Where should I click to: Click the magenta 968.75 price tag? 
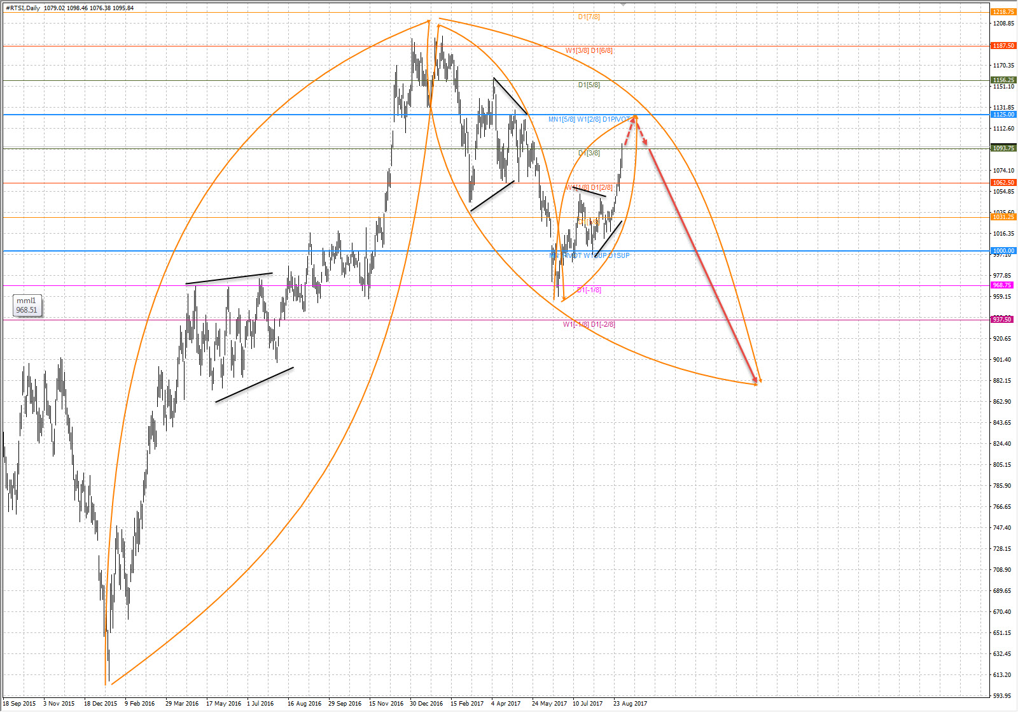pyautogui.click(x=1002, y=285)
